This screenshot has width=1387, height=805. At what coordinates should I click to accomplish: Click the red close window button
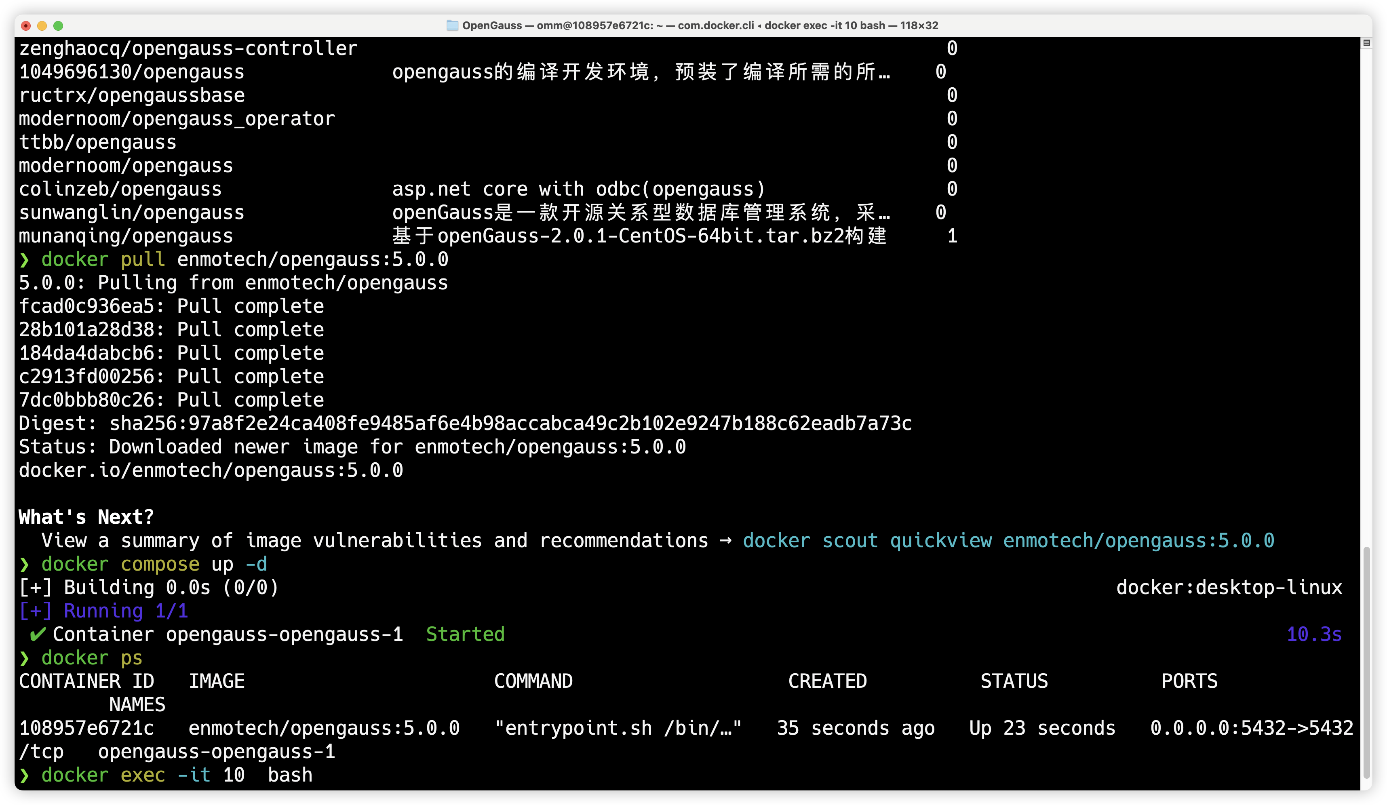[x=25, y=25]
